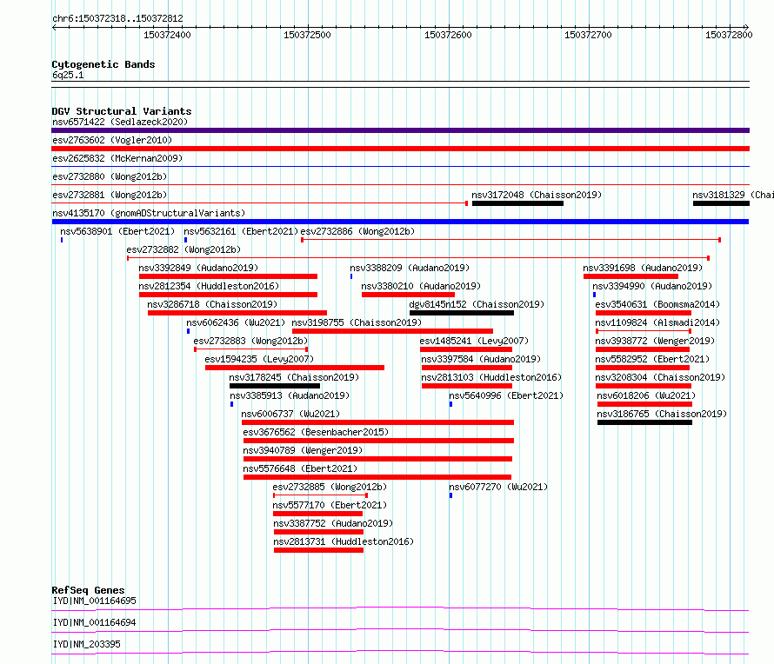Open the esv2763602 (Vogler2010) variant
This screenshot has height=664, width=774.
click(x=112, y=140)
